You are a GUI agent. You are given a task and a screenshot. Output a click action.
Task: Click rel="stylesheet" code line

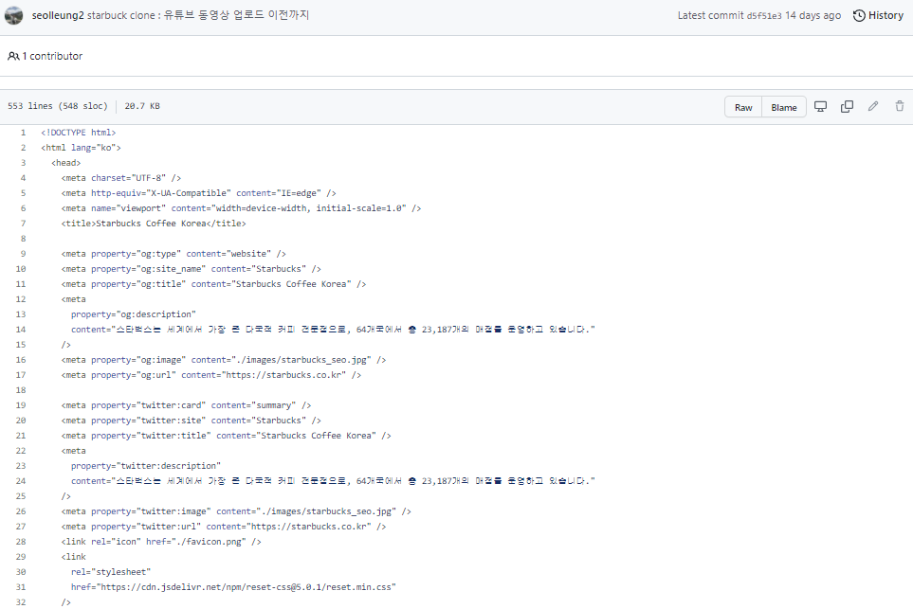[111, 572]
